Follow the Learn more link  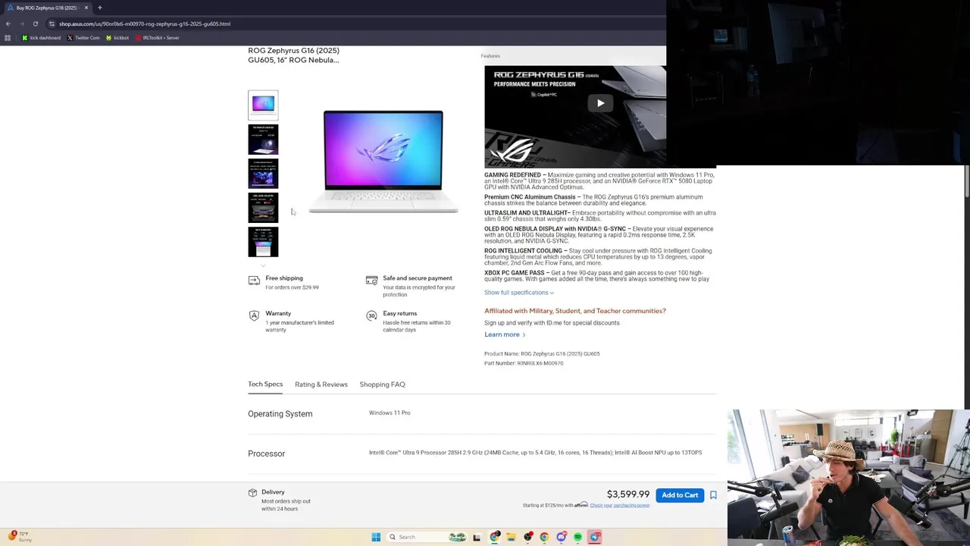(x=505, y=334)
